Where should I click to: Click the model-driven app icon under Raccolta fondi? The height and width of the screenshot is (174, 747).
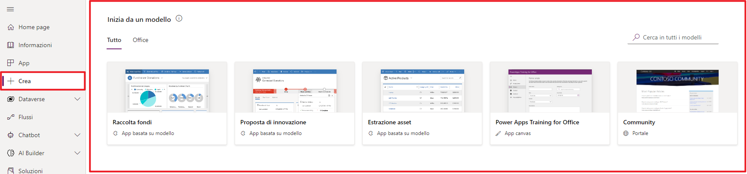(x=115, y=133)
